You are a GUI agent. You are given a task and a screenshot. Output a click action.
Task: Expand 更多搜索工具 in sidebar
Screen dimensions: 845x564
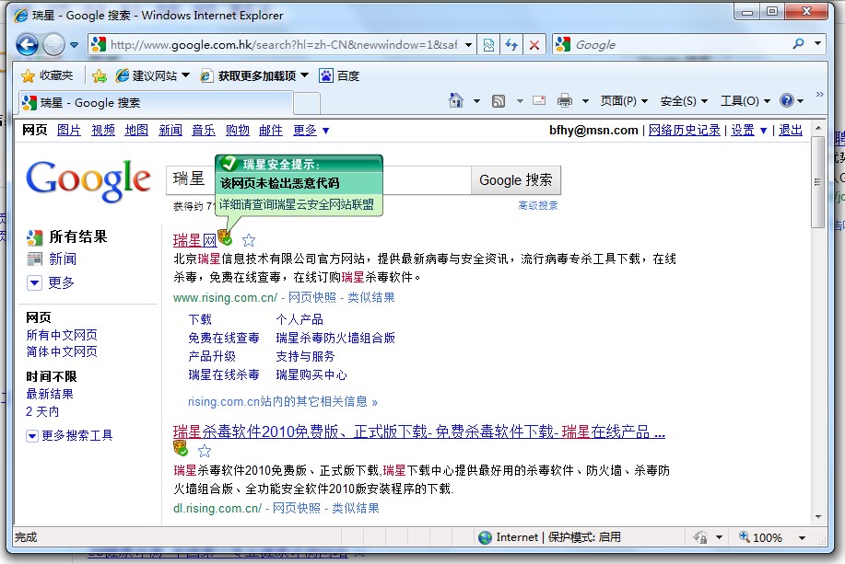[69, 435]
